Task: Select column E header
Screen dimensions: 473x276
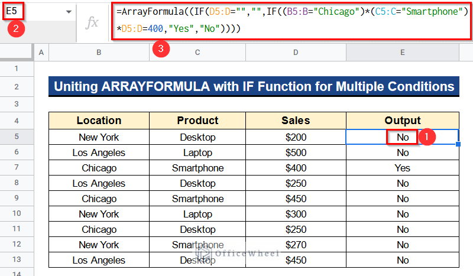Action: pos(403,53)
